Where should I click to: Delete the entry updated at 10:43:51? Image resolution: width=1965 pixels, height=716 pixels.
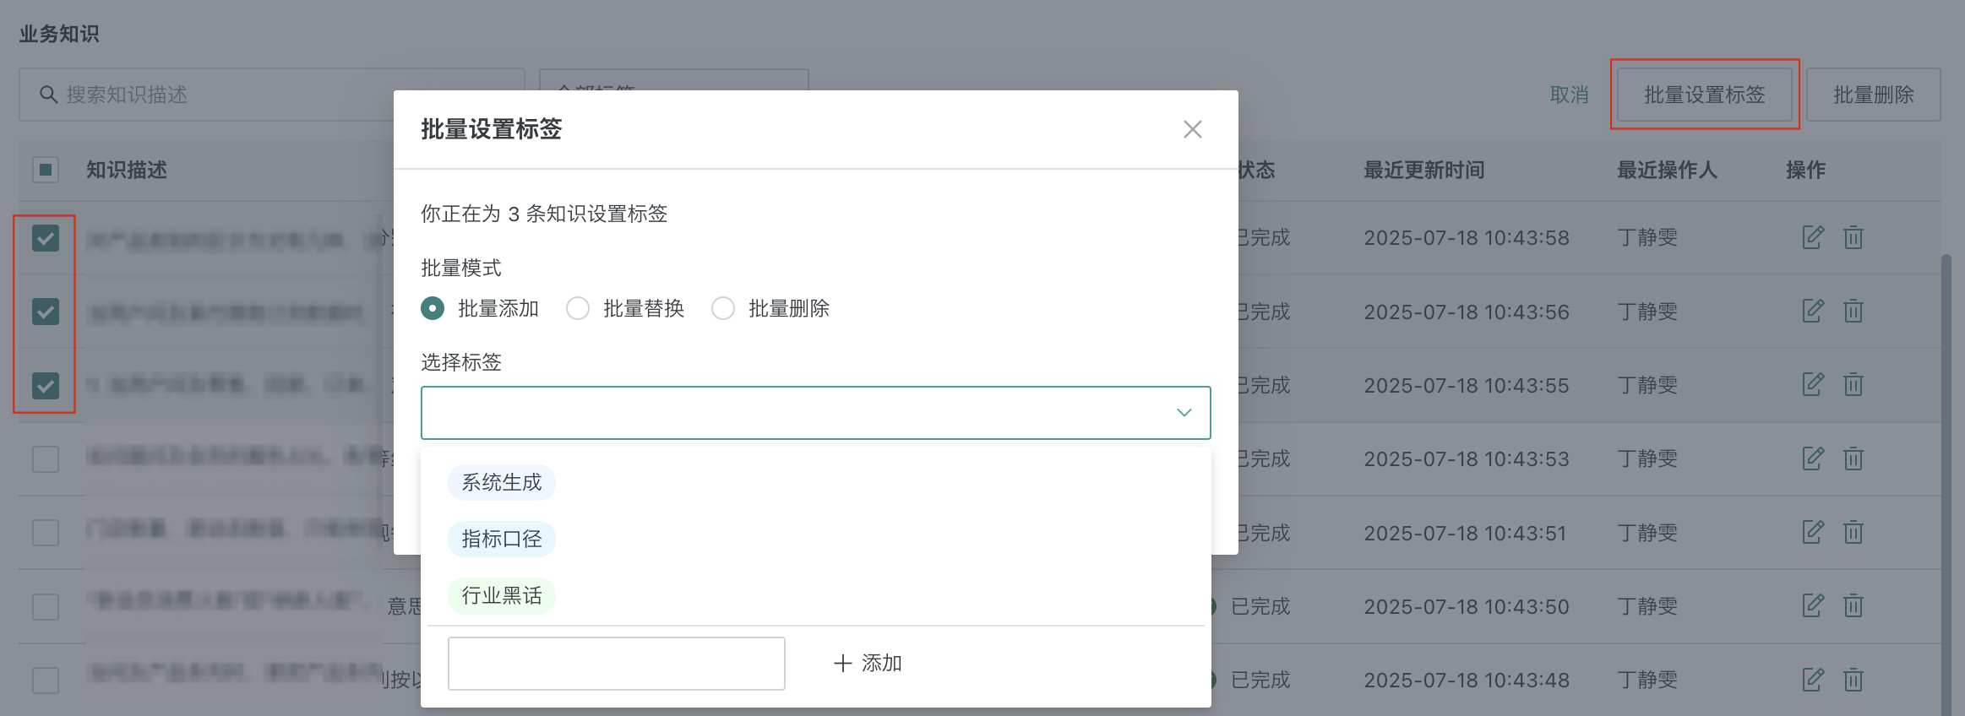pyautogui.click(x=1853, y=533)
